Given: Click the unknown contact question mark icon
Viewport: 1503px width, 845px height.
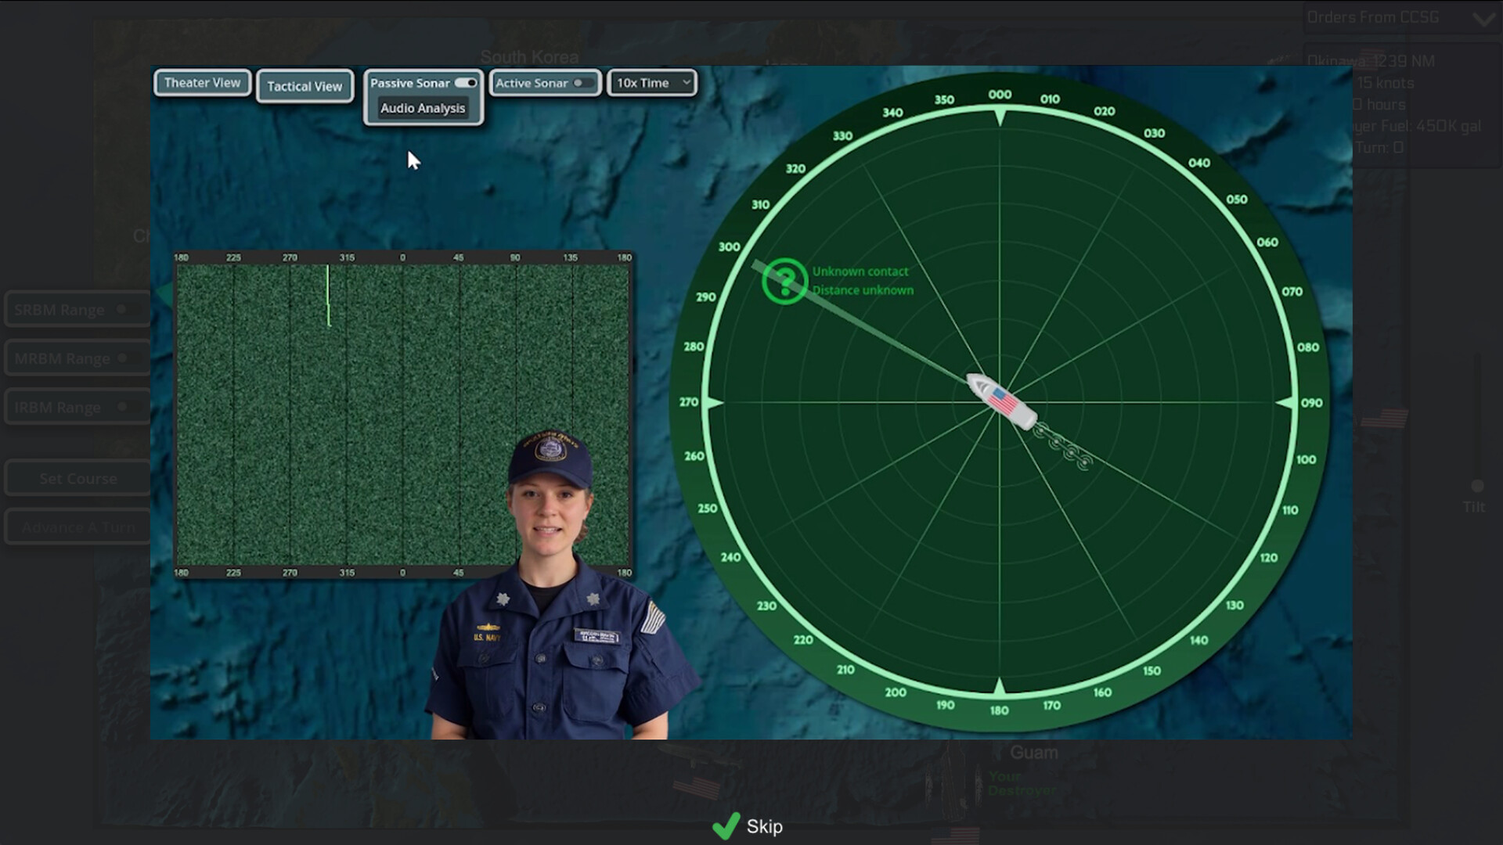Looking at the screenshot, I should click(x=784, y=280).
